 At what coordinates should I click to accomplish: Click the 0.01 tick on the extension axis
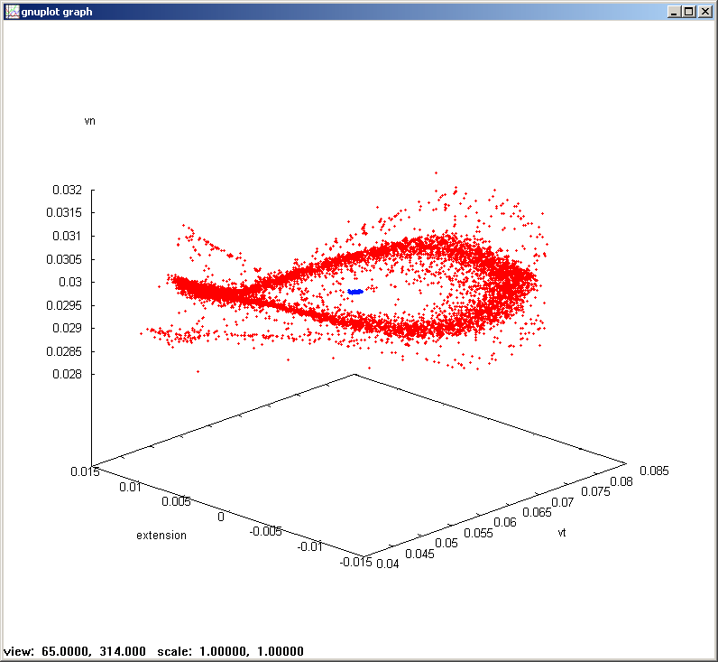point(131,487)
